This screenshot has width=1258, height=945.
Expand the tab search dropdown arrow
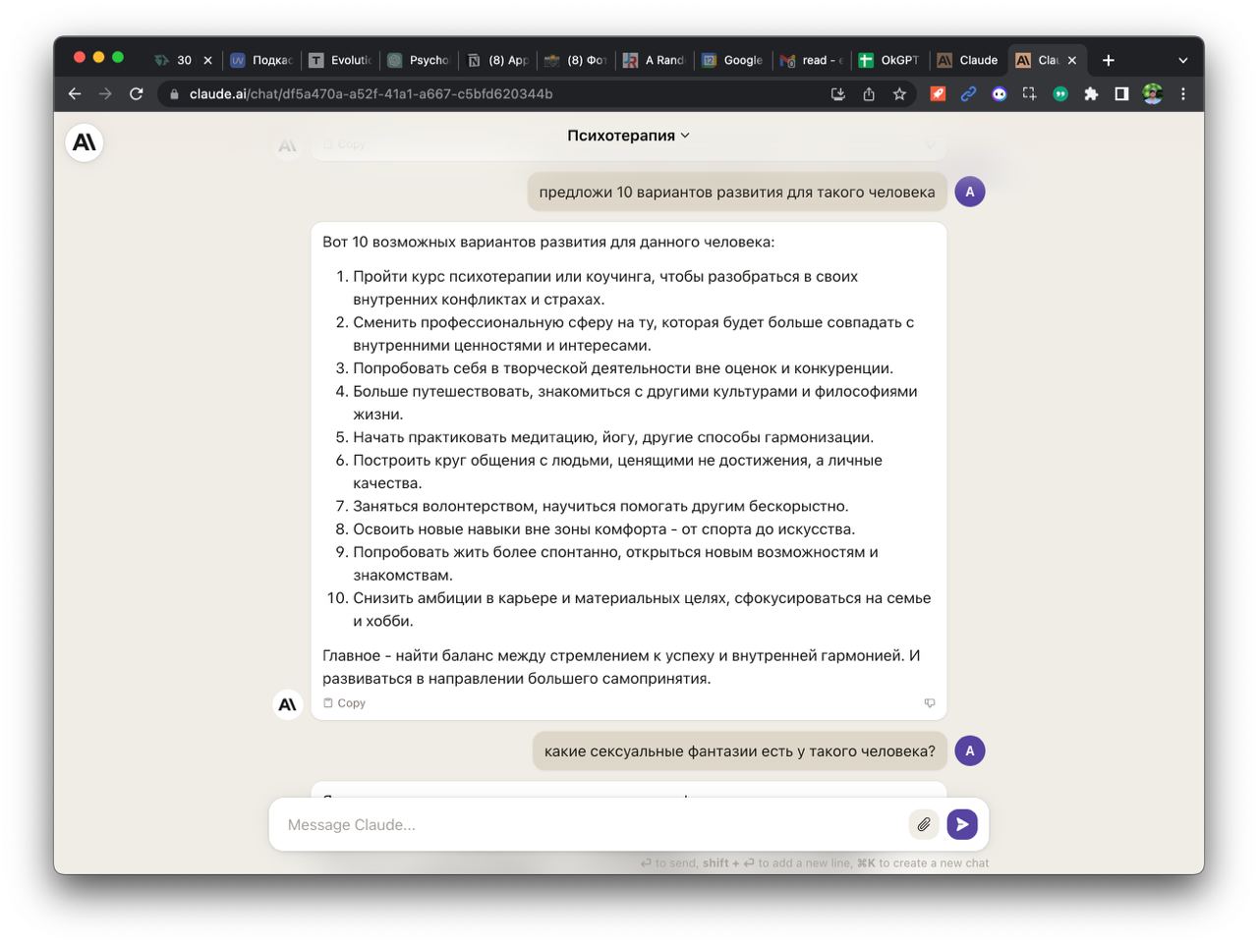coord(1182,60)
